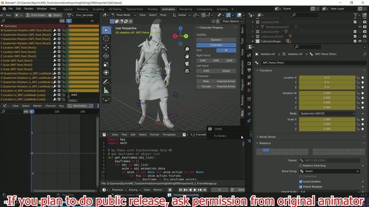Open the Templates menu in text editor
Screen dimensions: 369x207
coord(169,135)
